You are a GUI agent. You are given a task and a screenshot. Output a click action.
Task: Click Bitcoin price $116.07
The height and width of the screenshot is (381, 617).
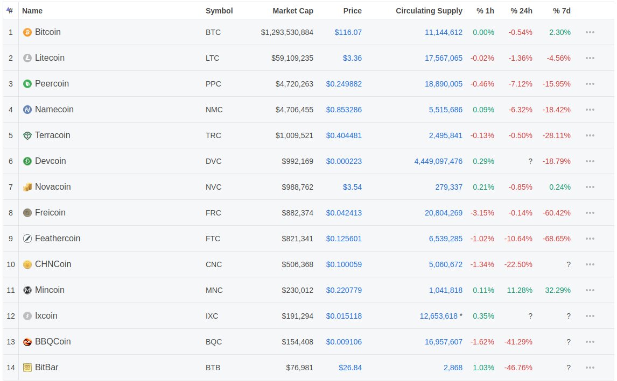coord(348,32)
